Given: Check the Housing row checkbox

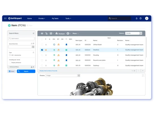Looking at the screenshot, I should 42,55.
